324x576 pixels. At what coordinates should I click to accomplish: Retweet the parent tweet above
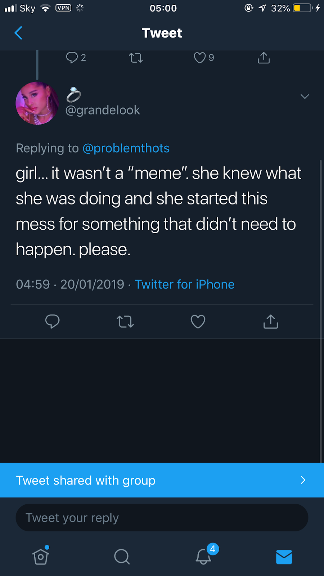click(x=136, y=58)
